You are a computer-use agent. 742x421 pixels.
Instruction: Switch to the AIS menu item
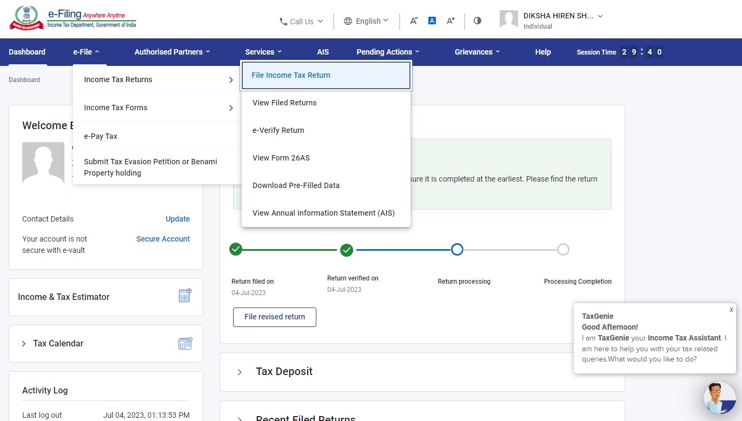(x=323, y=52)
